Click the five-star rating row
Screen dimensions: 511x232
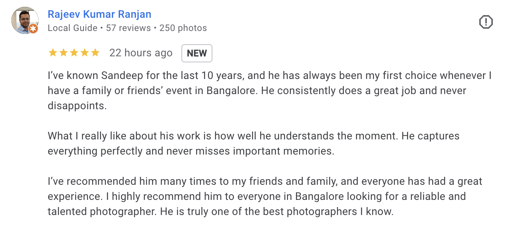click(x=74, y=53)
